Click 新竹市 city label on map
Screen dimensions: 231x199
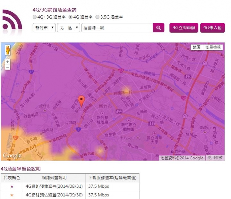(105, 106)
